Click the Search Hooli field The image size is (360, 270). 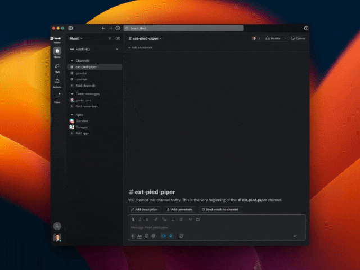[x=183, y=28]
